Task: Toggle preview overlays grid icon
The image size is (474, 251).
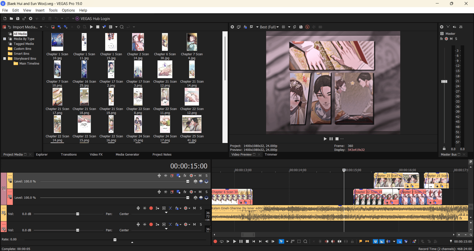Action: 283,27
